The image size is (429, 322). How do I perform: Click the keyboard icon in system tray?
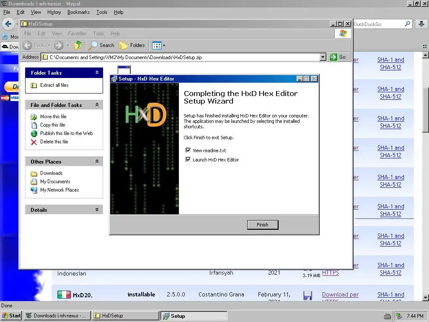pos(388,316)
